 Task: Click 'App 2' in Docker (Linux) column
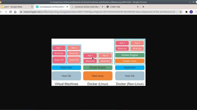105,55
